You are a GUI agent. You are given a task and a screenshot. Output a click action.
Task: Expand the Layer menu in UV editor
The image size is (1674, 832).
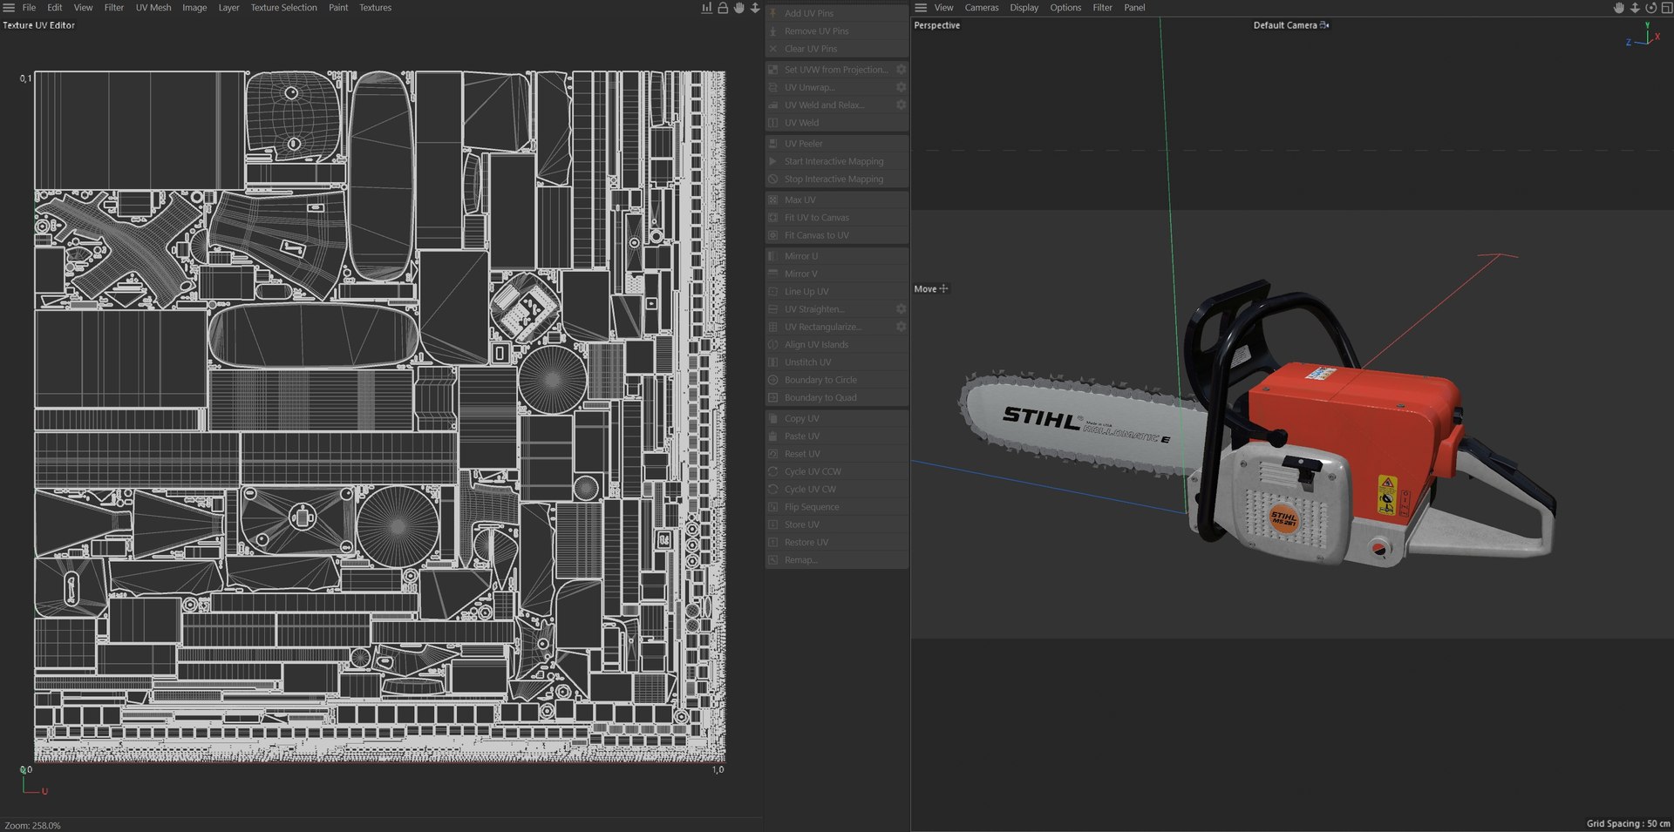[x=228, y=8]
